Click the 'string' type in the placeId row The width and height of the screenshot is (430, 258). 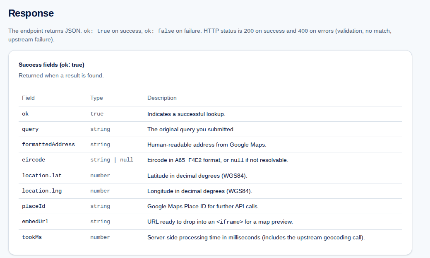[100, 206]
